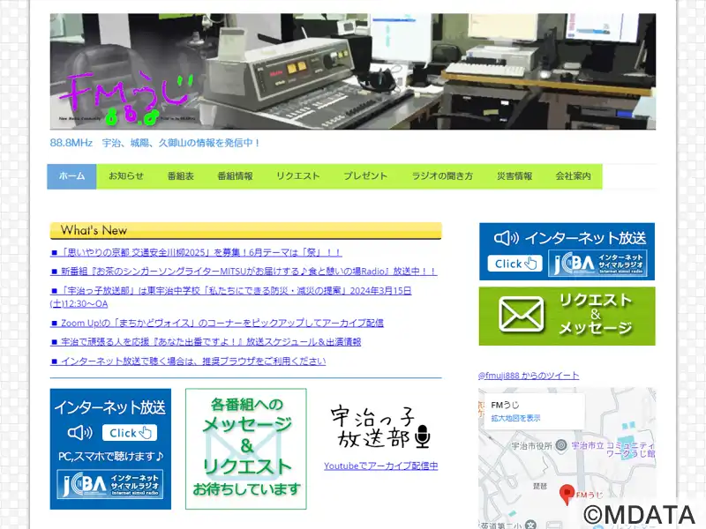Open the お知らせ menu item
The image size is (706, 529).
(x=126, y=176)
